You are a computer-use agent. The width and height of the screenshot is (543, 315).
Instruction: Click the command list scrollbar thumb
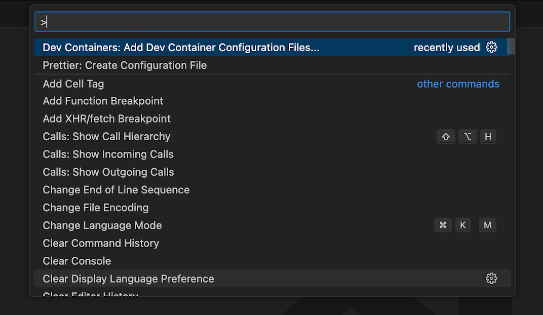511,47
